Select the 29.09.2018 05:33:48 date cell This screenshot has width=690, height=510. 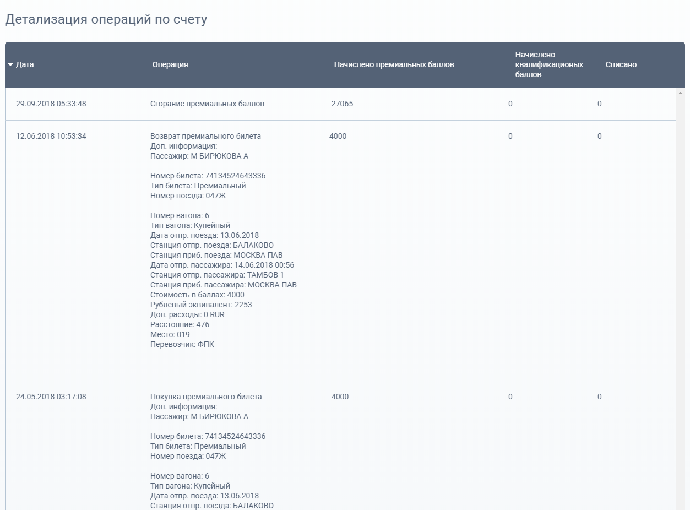[x=51, y=104]
